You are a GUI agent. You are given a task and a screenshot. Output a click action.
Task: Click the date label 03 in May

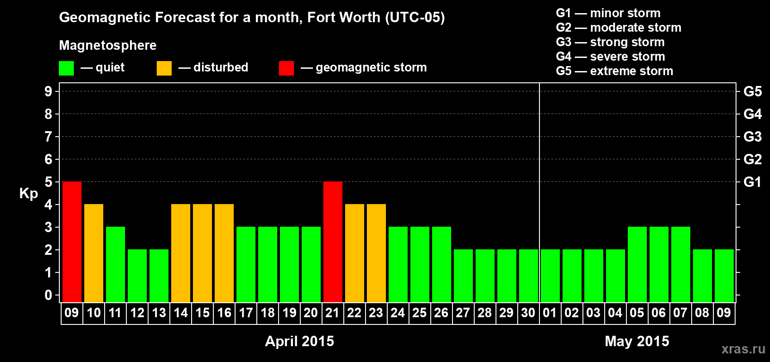(593, 313)
